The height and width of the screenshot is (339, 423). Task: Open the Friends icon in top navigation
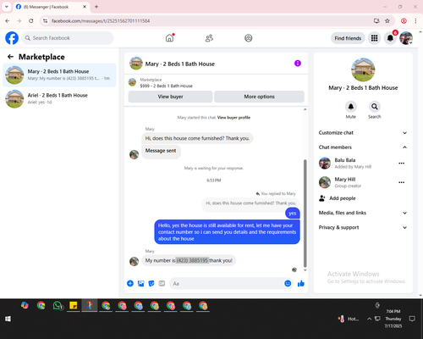[209, 38]
